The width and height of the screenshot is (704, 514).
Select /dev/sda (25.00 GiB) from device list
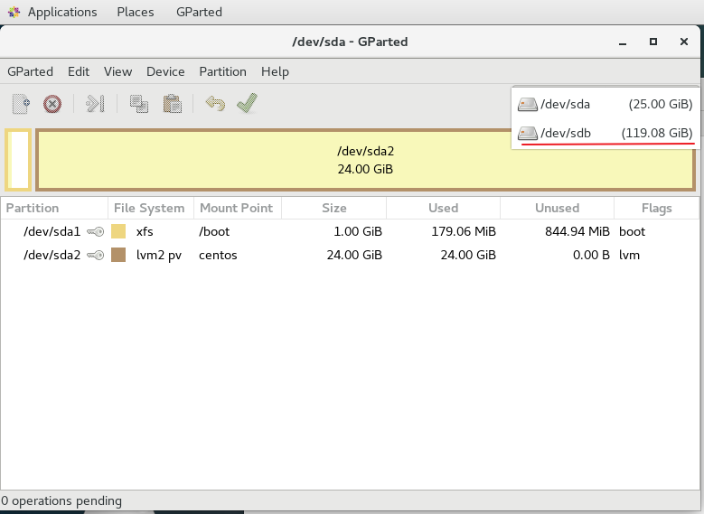point(605,104)
